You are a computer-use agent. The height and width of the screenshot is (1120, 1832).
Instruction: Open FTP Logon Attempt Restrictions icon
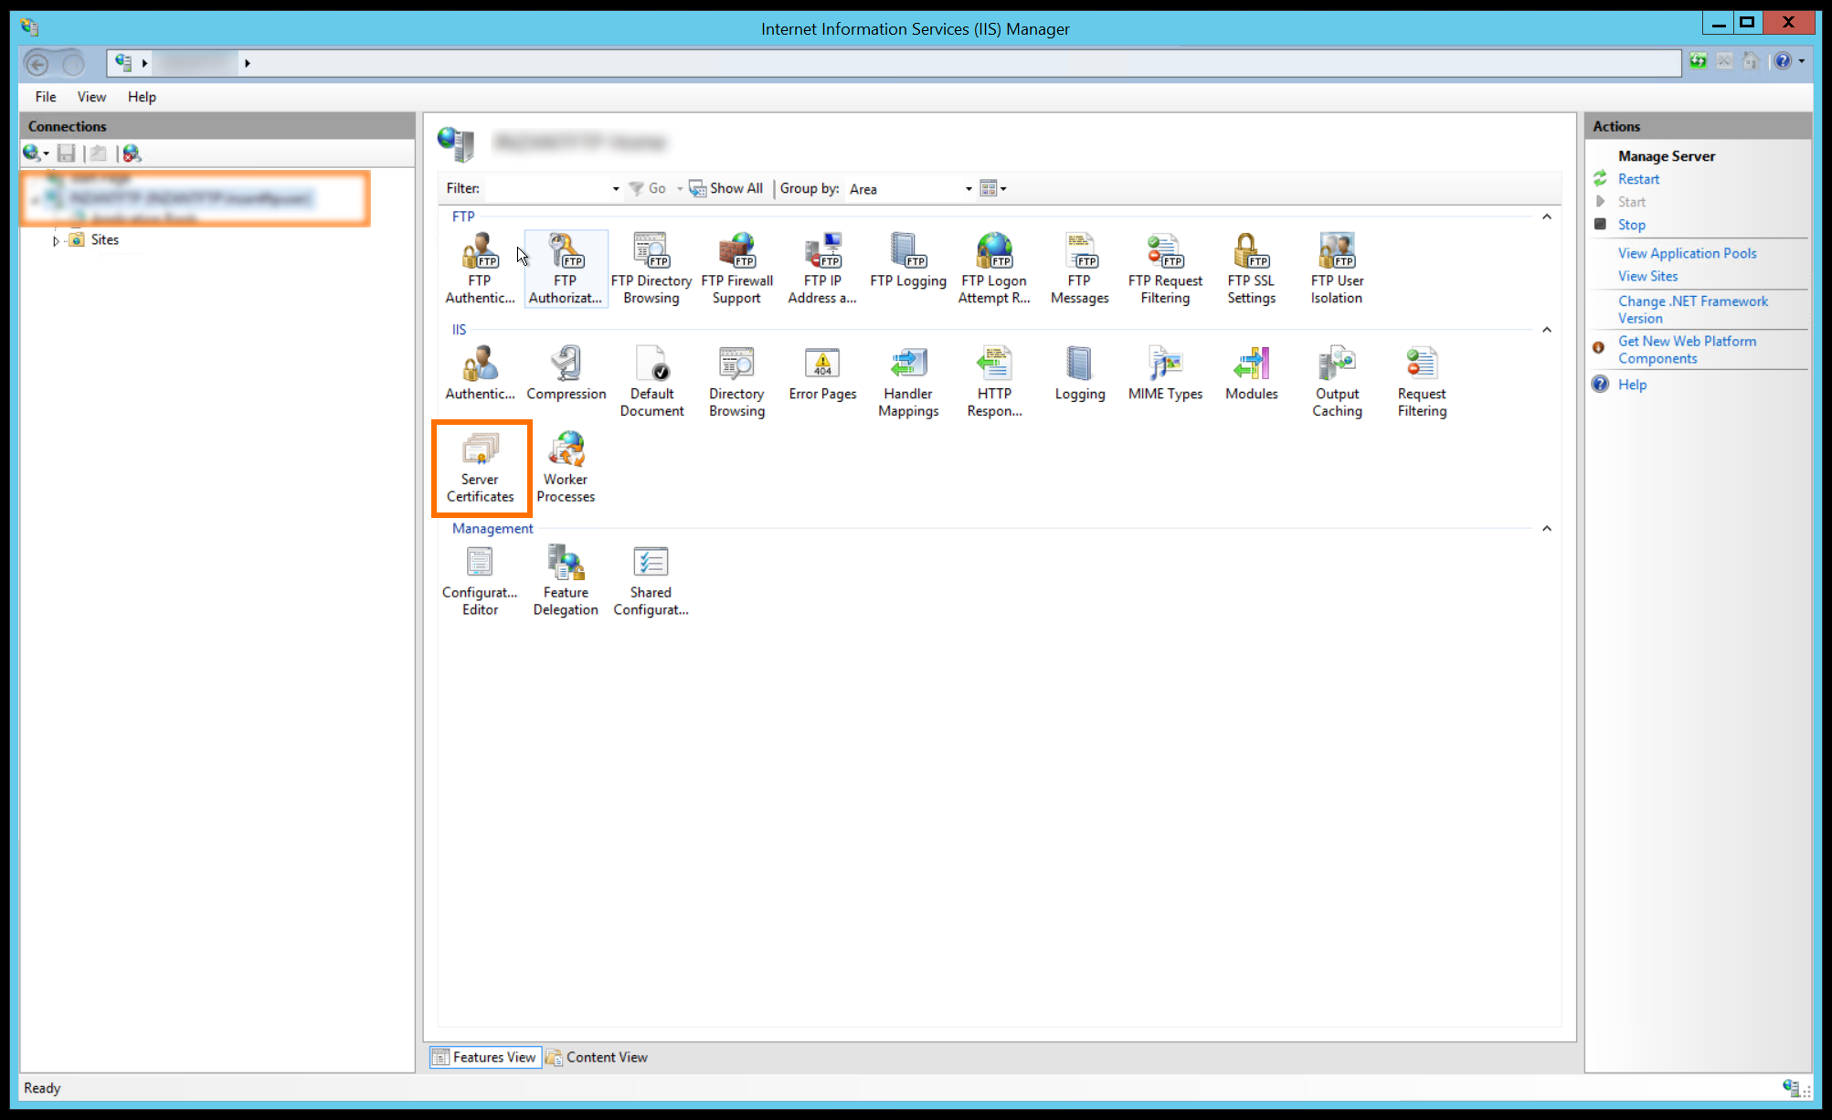[994, 269]
